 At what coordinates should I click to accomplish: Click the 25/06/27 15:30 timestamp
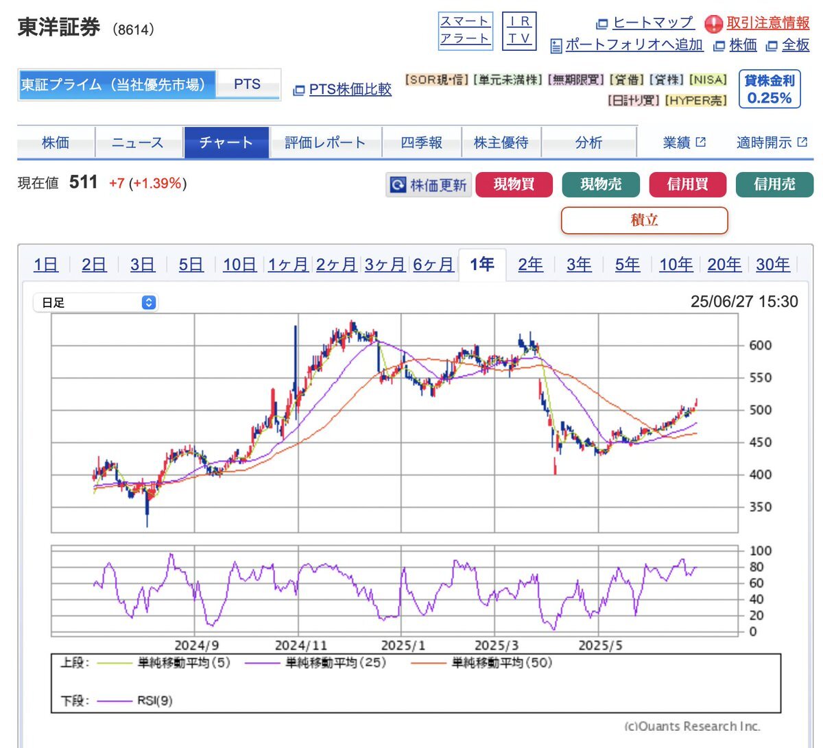click(x=744, y=302)
